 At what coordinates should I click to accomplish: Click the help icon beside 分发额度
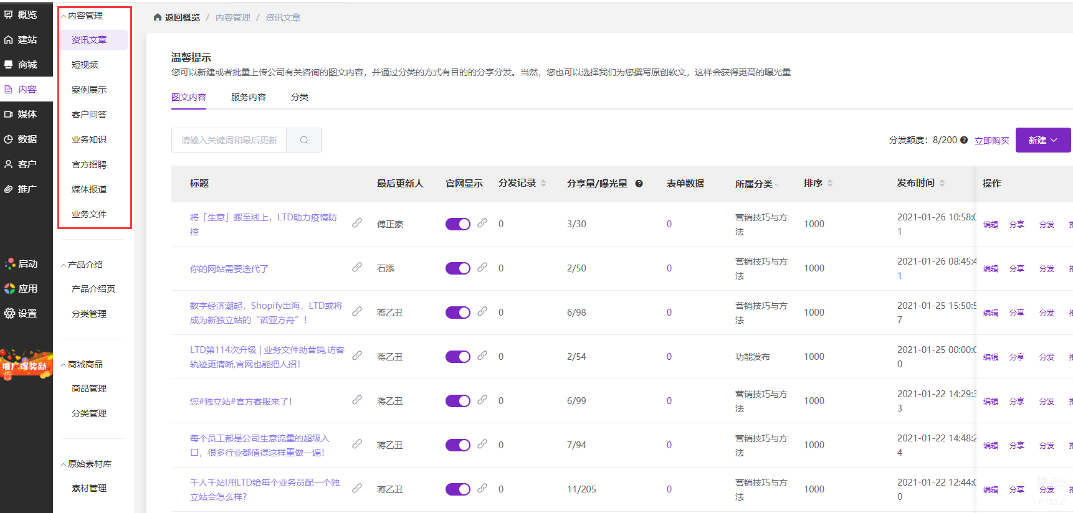[964, 140]
